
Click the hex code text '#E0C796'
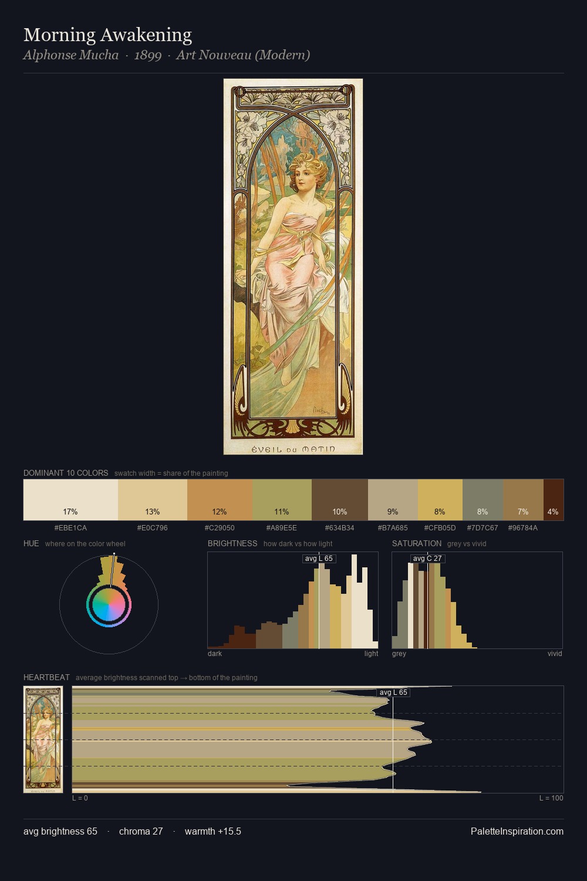point(153,528)
